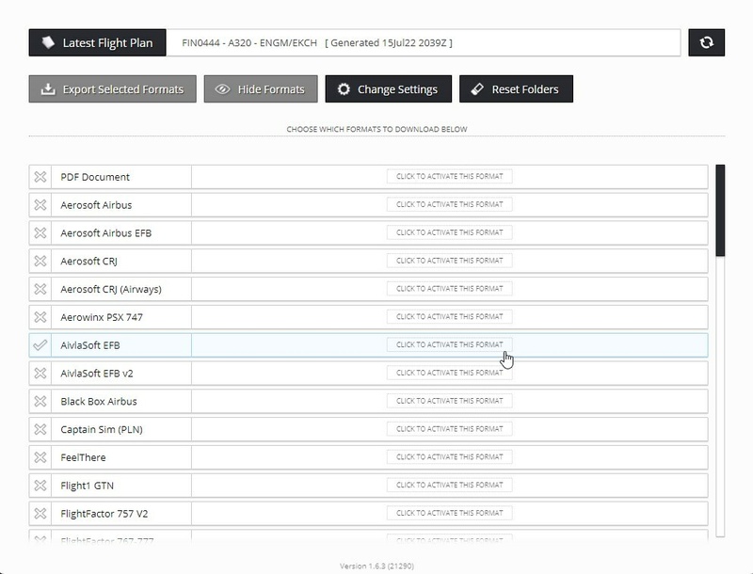This screenshot has width=753, height=574.
Task: Click the eye icon in Hide Formats
Action: tap(222, 89)
